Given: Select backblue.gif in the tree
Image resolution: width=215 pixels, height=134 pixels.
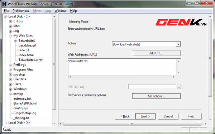Looking at the screenshot, I should (27, 46).
